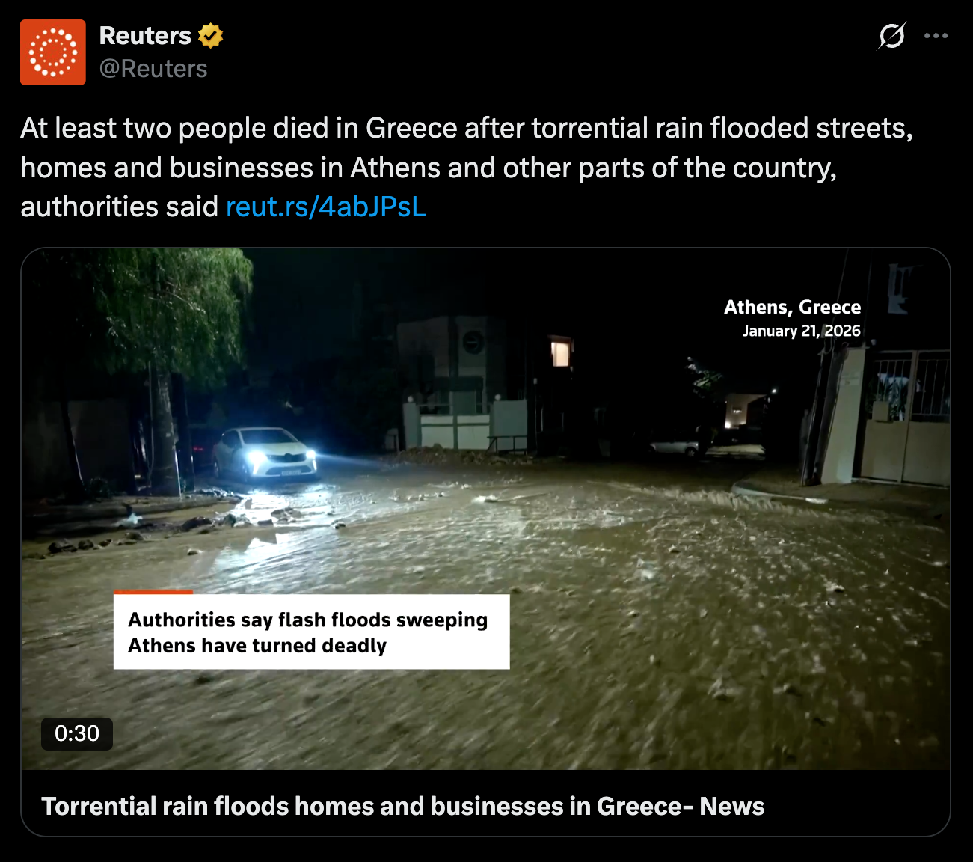Play the flooded street video
This screenshot has width=973, height=862.
pyautogui.click(x=486, y=509)
